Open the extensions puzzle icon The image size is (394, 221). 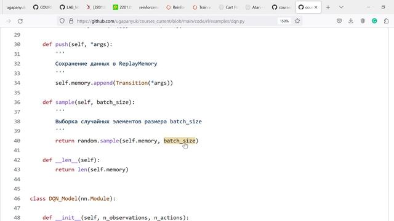pos(386,21)
